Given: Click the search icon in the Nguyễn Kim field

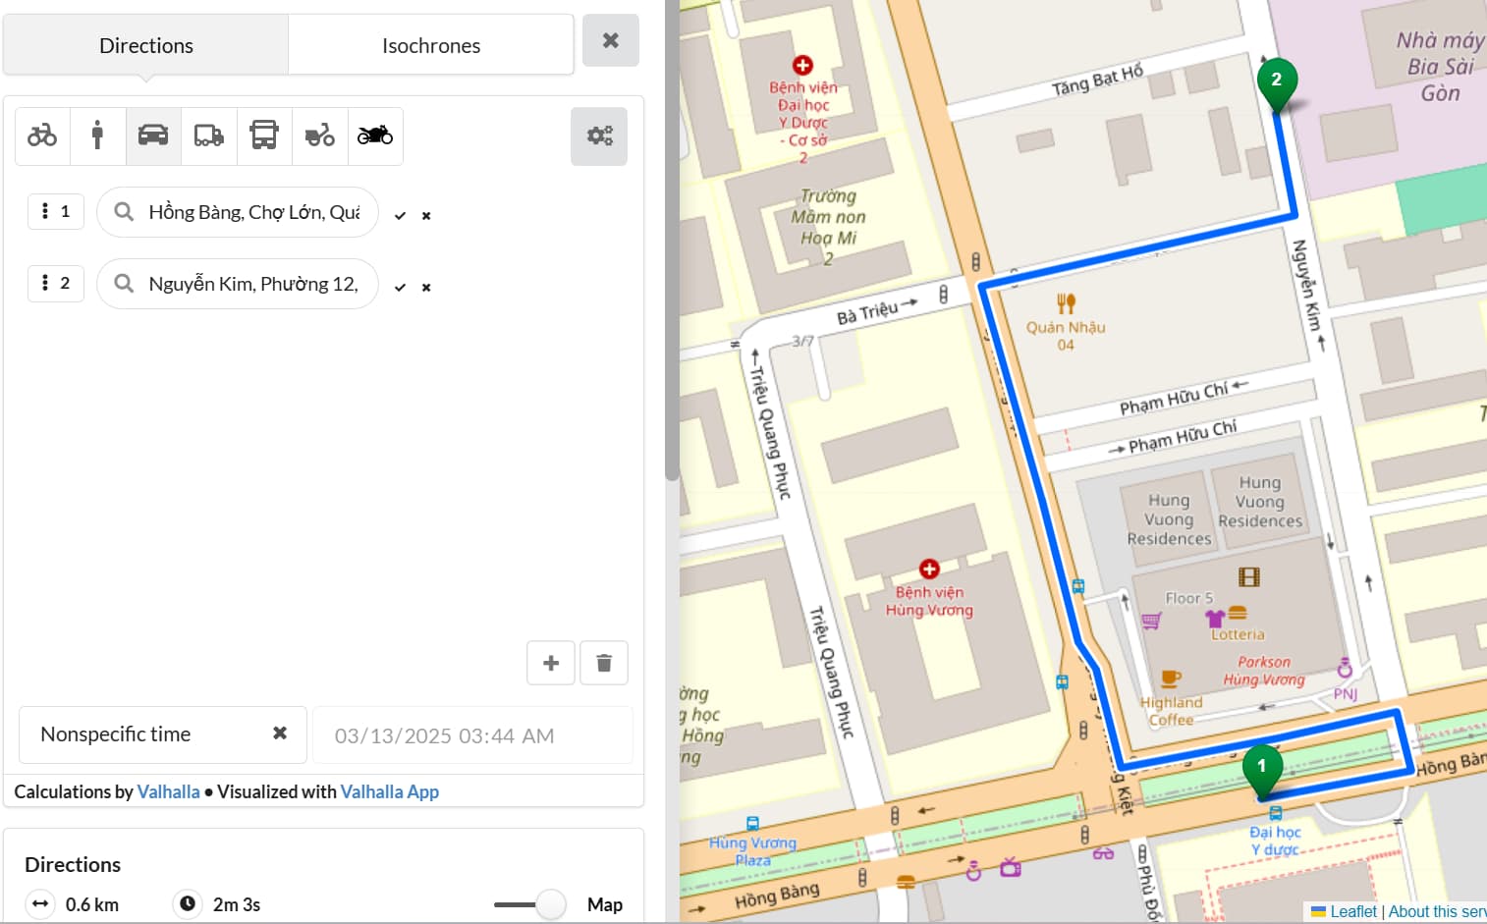Looking at the screenshot, I should 124,283.
